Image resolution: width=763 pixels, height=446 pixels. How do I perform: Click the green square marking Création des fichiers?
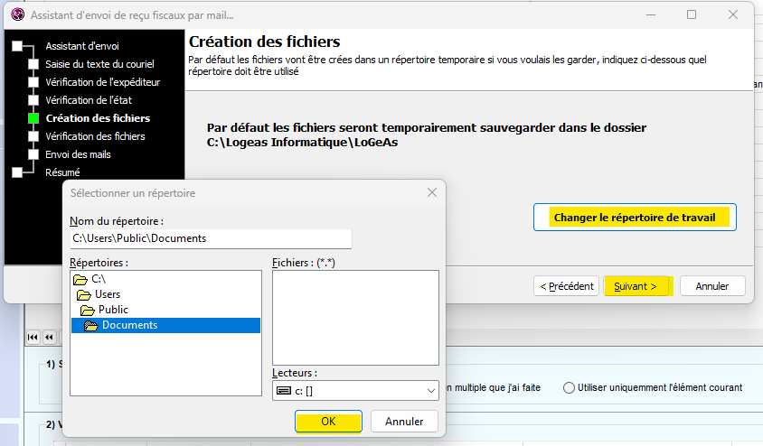[x=33, y=118]
